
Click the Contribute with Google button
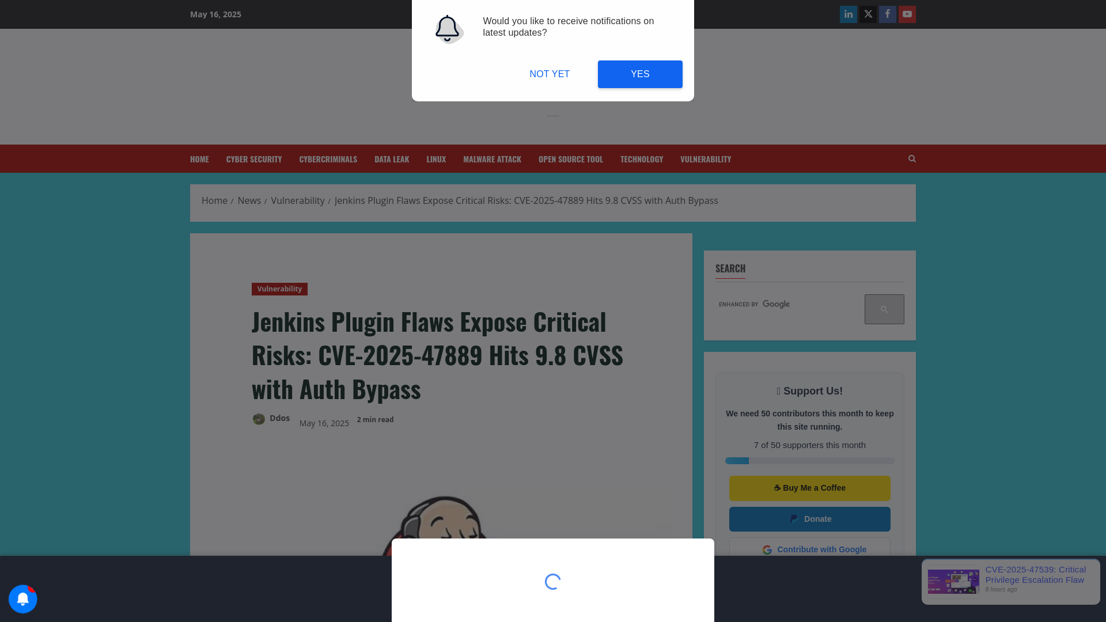809,549
